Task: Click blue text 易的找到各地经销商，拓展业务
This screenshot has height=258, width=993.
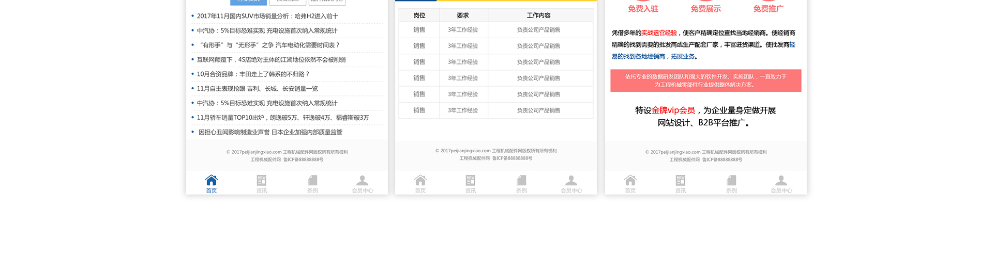Action: [654, 56]
